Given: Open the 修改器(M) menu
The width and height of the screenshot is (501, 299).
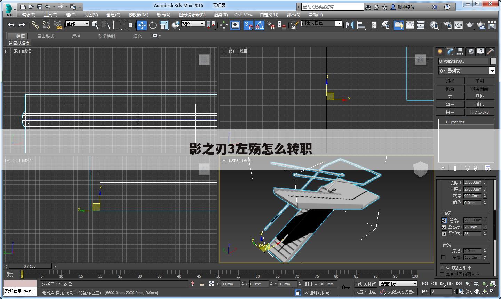Looking at the screenshot, I should [138, 15].
